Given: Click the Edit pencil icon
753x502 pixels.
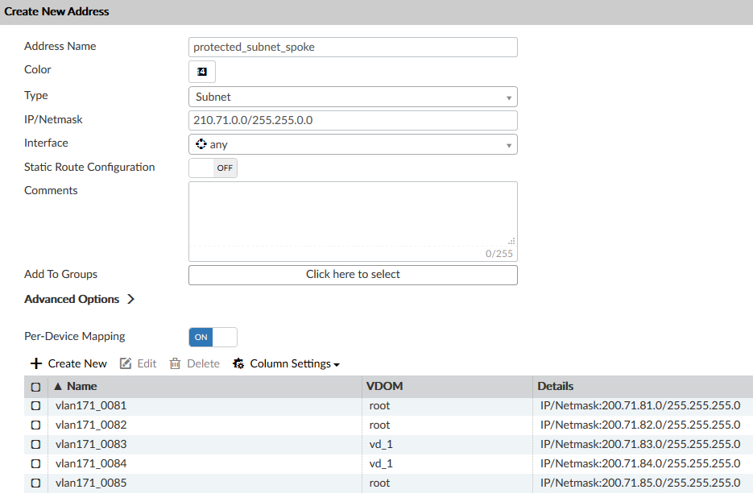Looking at the screenshot, I should tap(126, 363).
